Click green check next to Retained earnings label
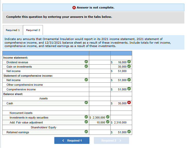 pos(86,131)
